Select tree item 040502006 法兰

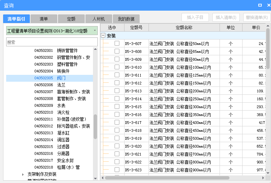click(x=50, y=85)
